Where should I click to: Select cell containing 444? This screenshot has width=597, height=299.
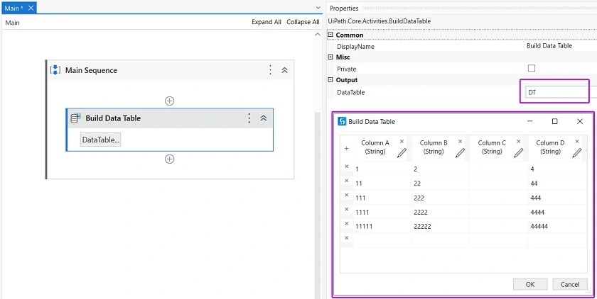(x=557, y=198)
